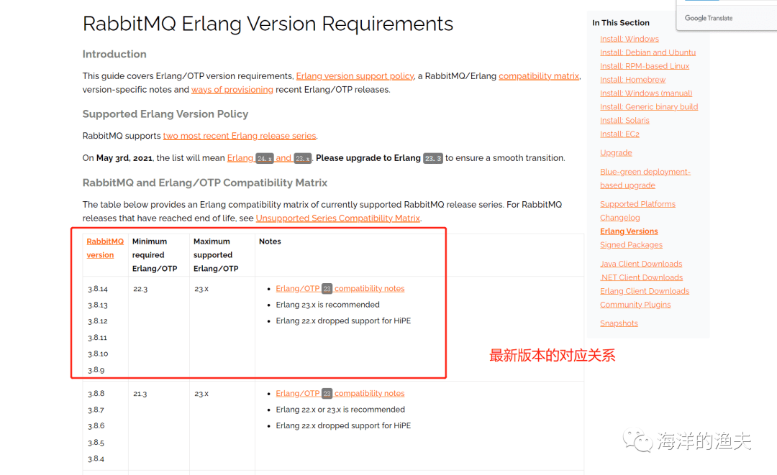Click the 3.8.5 version cell

click(96, 443)
